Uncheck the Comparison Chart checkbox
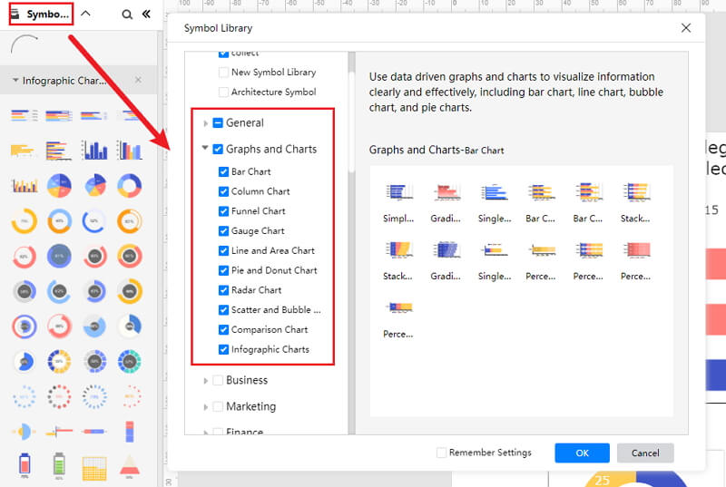Image resolution: width=726 pixels, height=487 pixels. tap(223, 329)
